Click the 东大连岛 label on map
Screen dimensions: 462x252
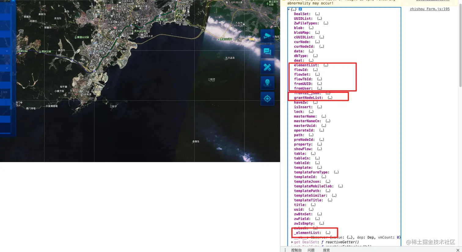tap(230, 58)
